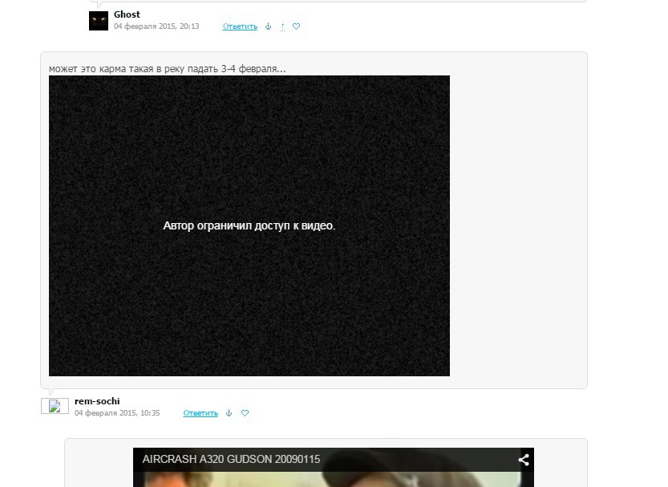This screenshot has height=487, width=668.
Task: Click "Ответить" under rem-sochi's comment
Action: pos(200,413)
